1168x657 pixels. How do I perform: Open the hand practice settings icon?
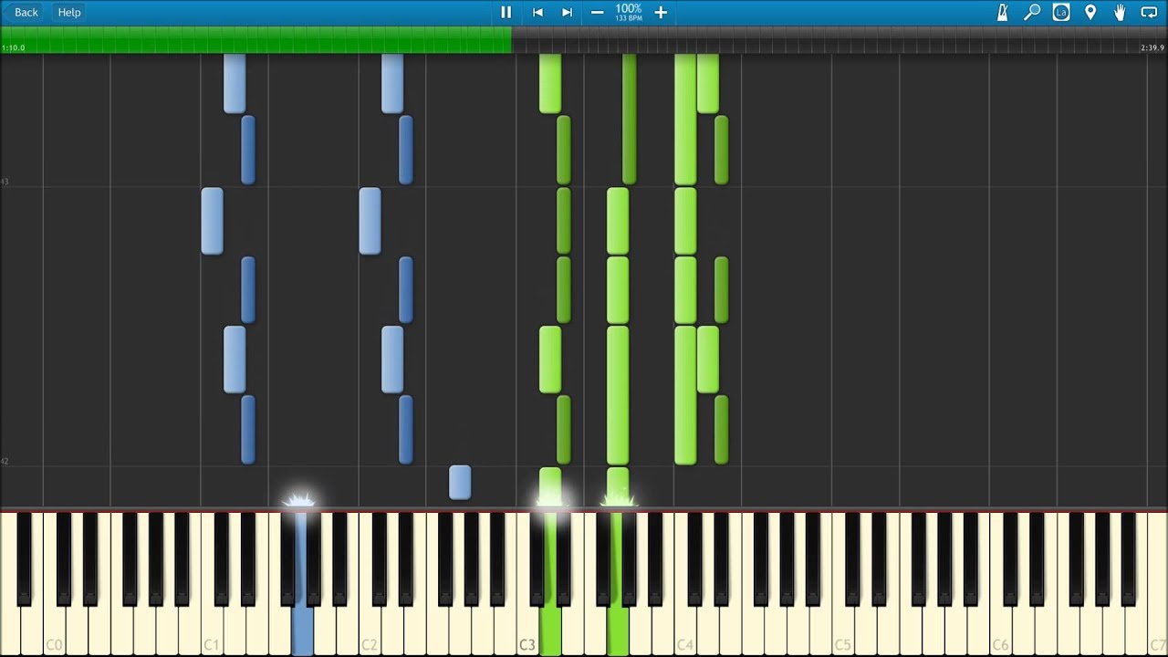click(1120, 12)
